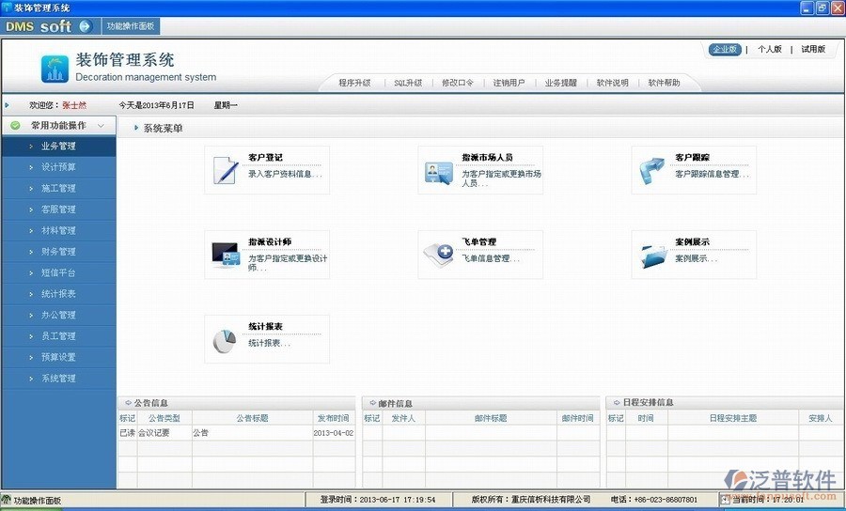Click the 指派设计师 monitor icon
Screen dimensions: 846x511
(x=226, y=255)
